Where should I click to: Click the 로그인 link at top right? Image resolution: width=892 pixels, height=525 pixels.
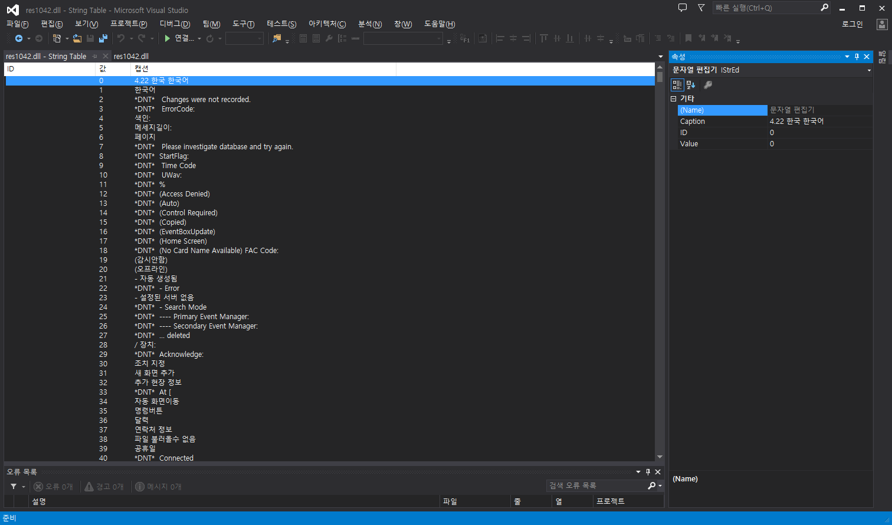tap(854, 24)
